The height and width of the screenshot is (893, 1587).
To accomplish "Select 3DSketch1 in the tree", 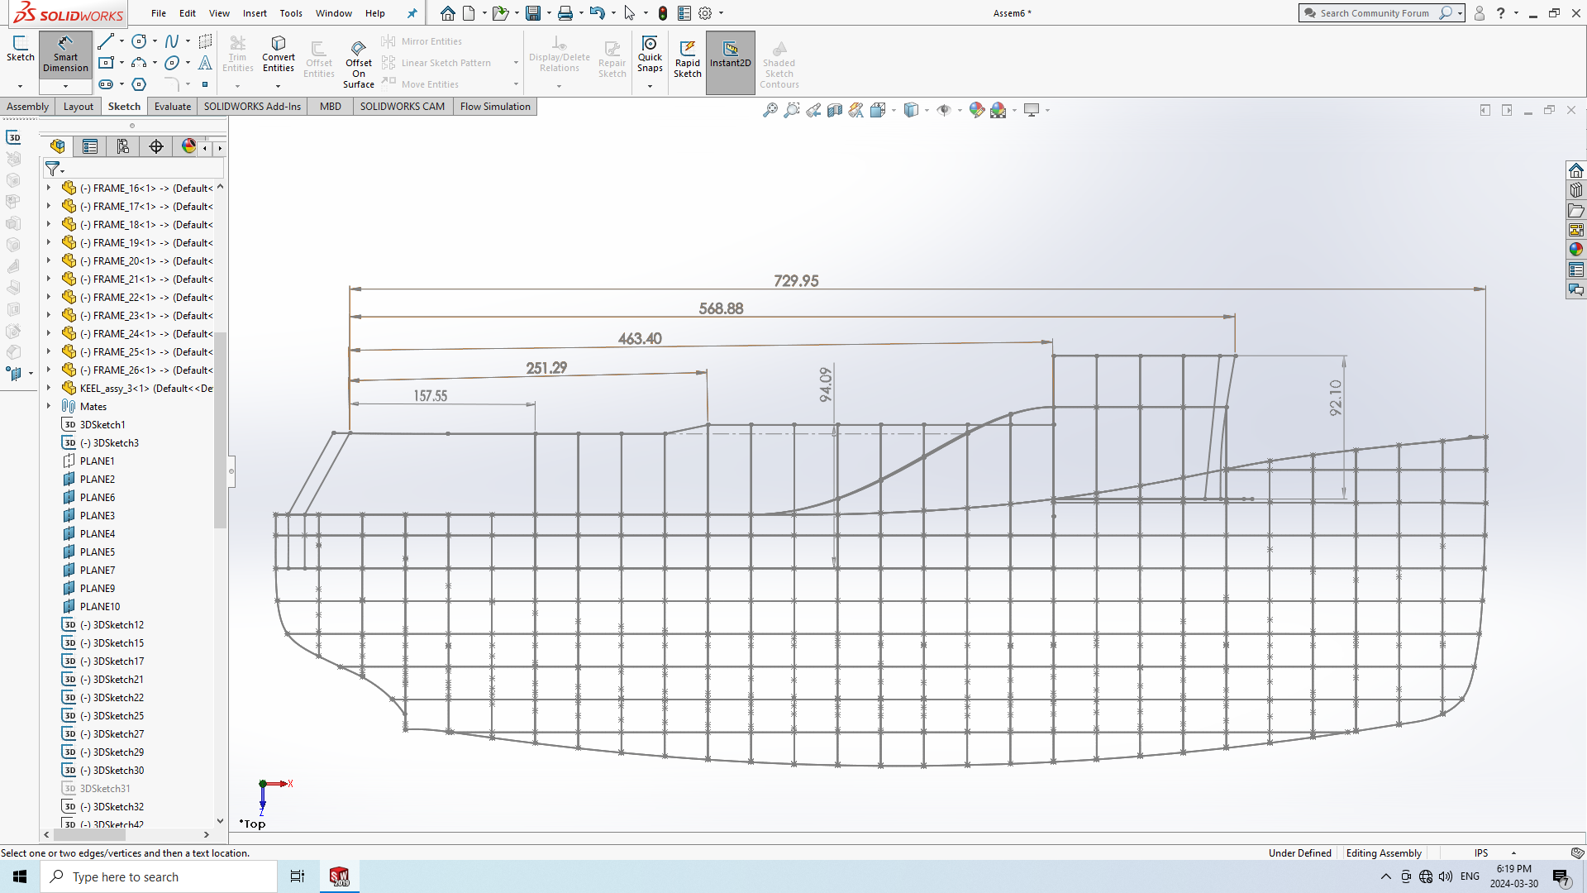I will pyautogui.click(x=102, y=424).
